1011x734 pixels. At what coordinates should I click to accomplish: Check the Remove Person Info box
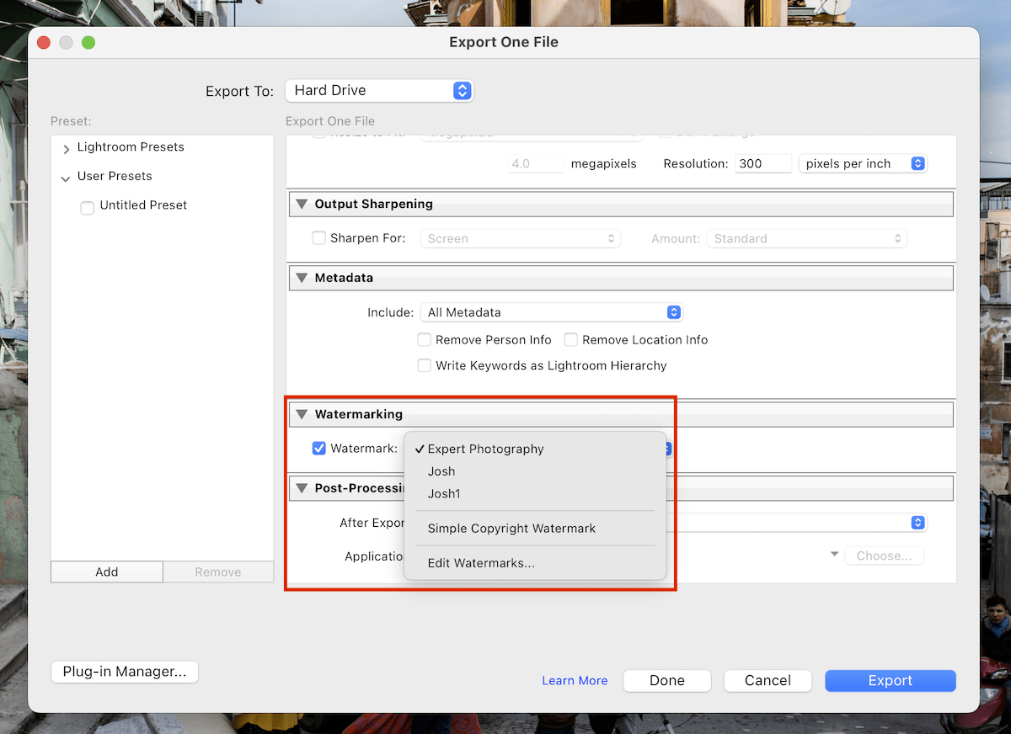tap(425, 340)
